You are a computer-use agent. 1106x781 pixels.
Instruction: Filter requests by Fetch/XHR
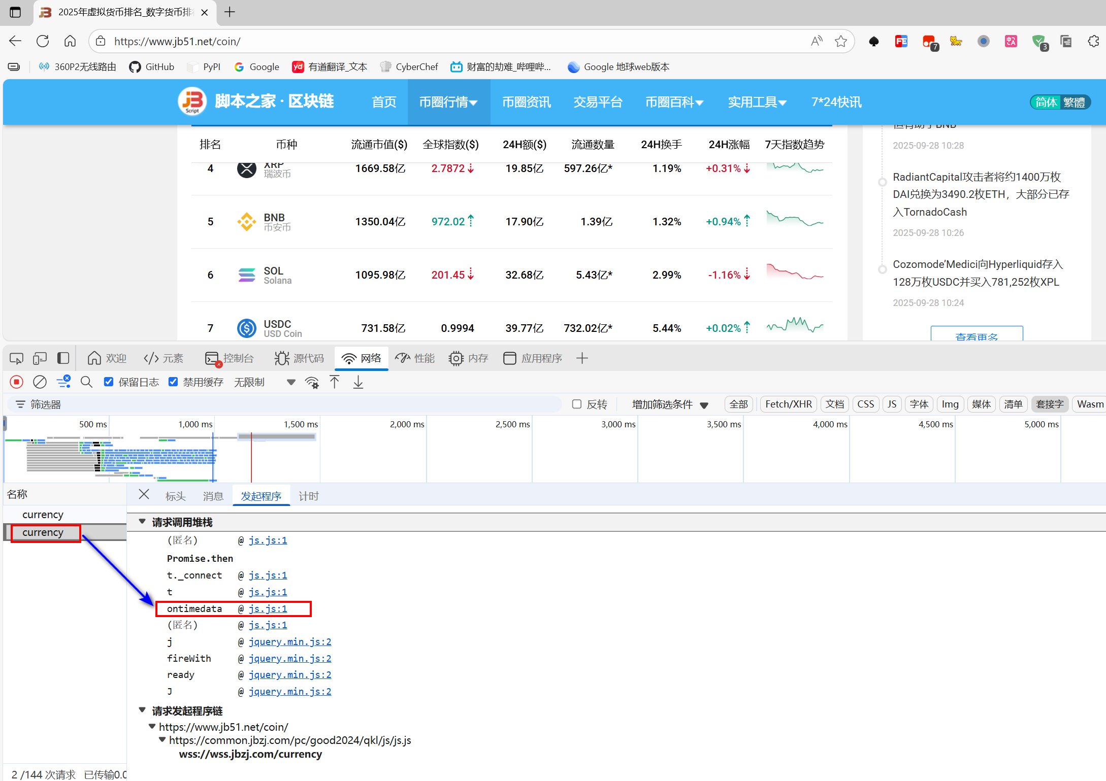tap(788, 404)
